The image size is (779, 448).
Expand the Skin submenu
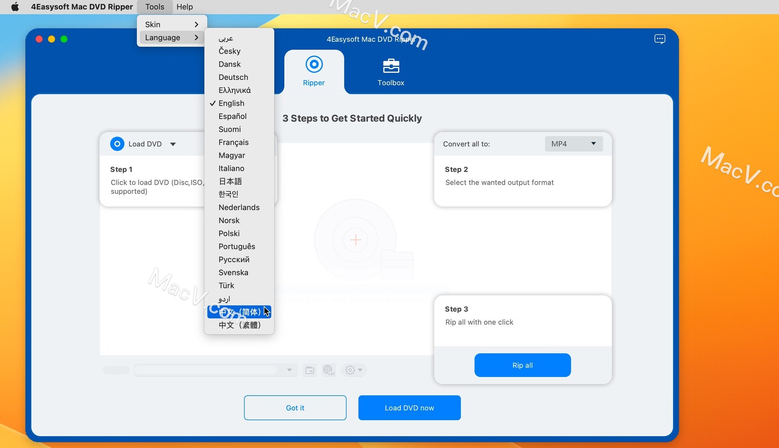172,24
